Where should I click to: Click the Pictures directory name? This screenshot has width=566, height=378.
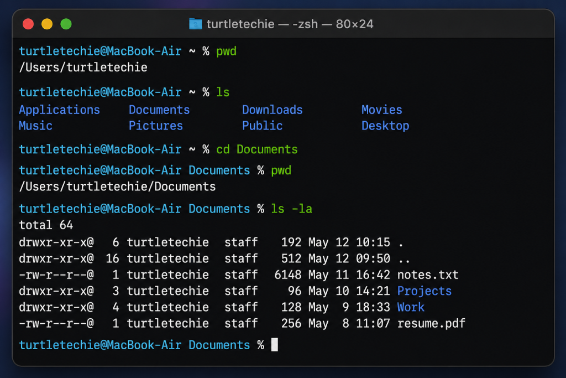point(155,126)
